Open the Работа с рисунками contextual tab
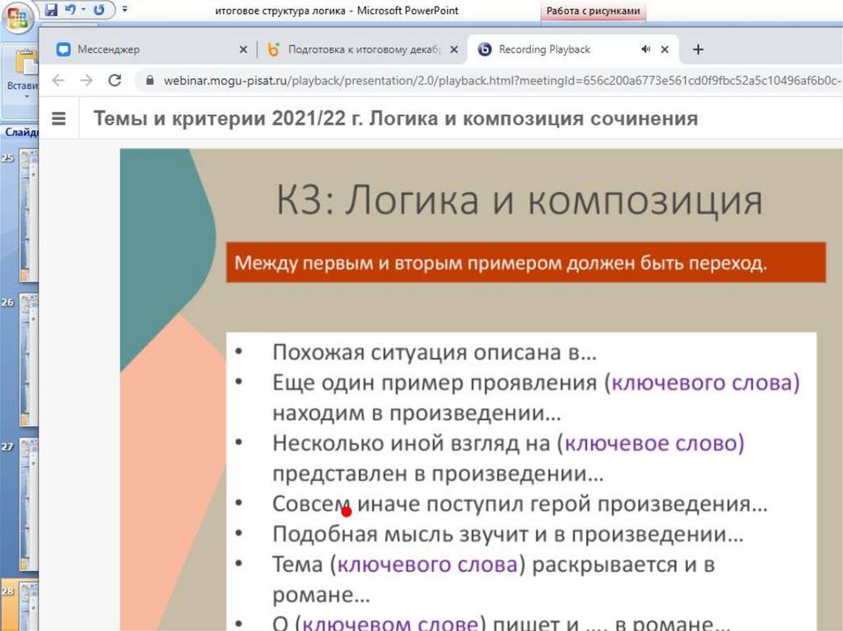Image resolution: width=843 pixels, height=631 pixels. point(593,11)
